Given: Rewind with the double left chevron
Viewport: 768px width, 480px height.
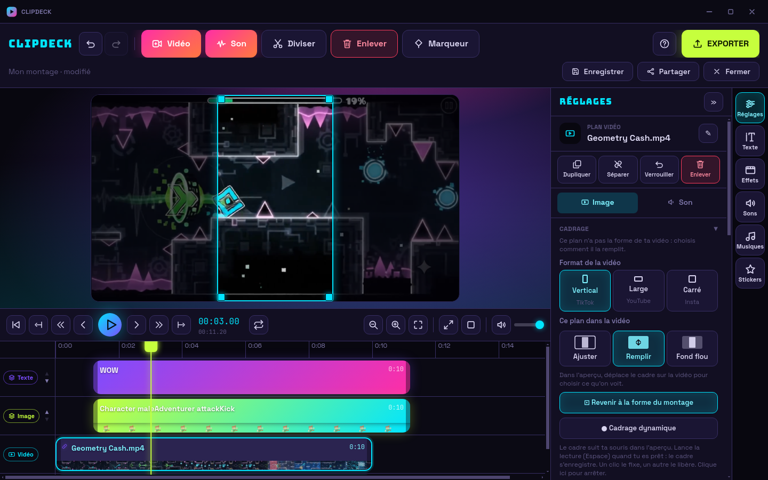Looking at the screenshot, I should click(x=61, y=325).
